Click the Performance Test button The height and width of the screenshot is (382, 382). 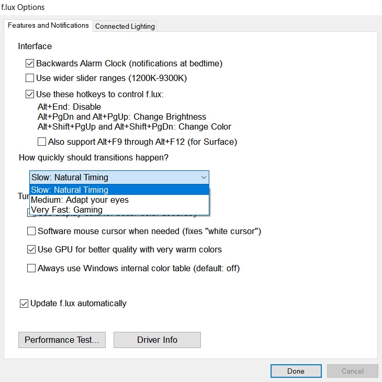(62, 340)
